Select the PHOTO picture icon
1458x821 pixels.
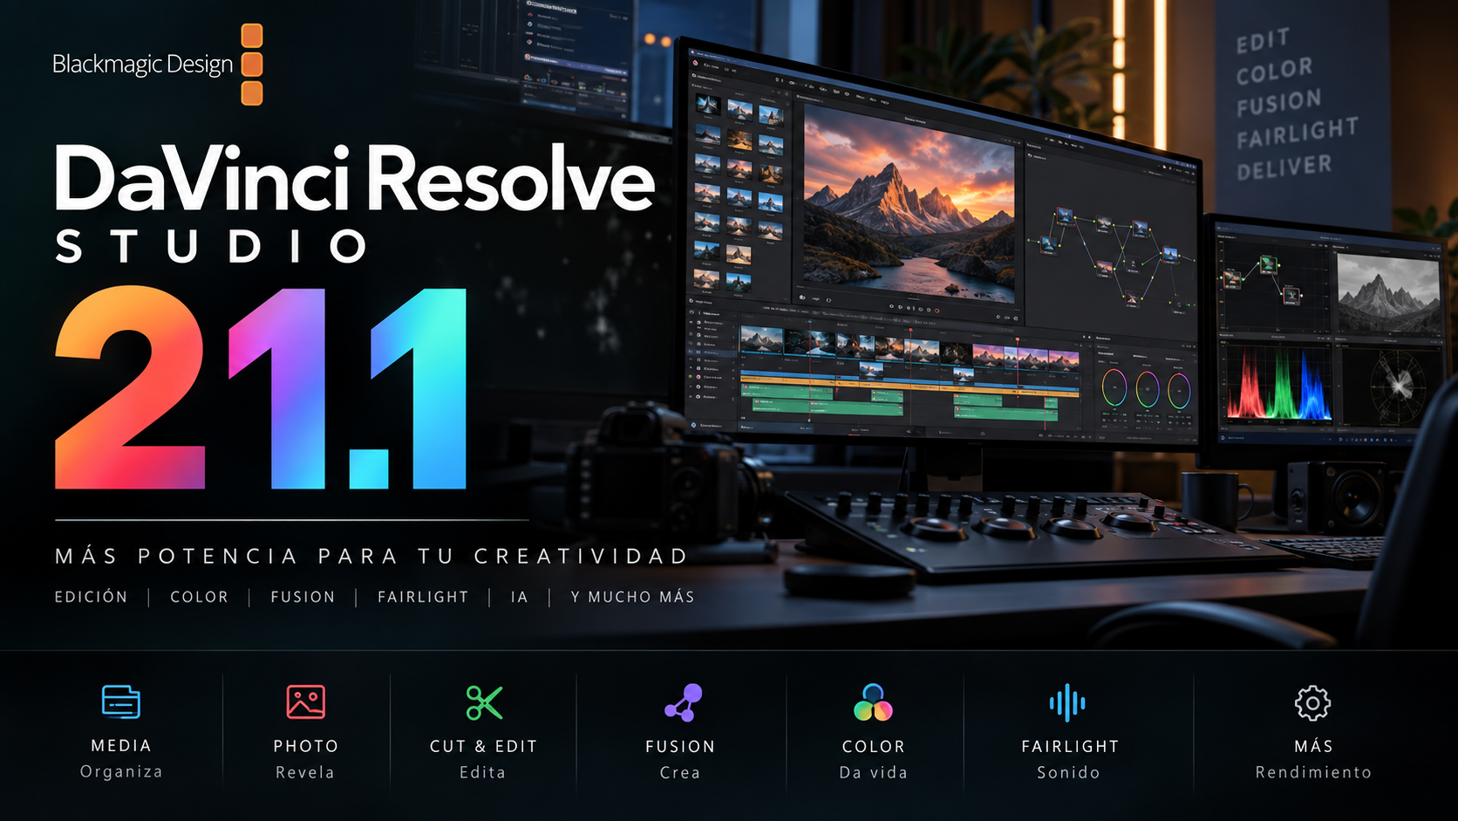point(305,701)
